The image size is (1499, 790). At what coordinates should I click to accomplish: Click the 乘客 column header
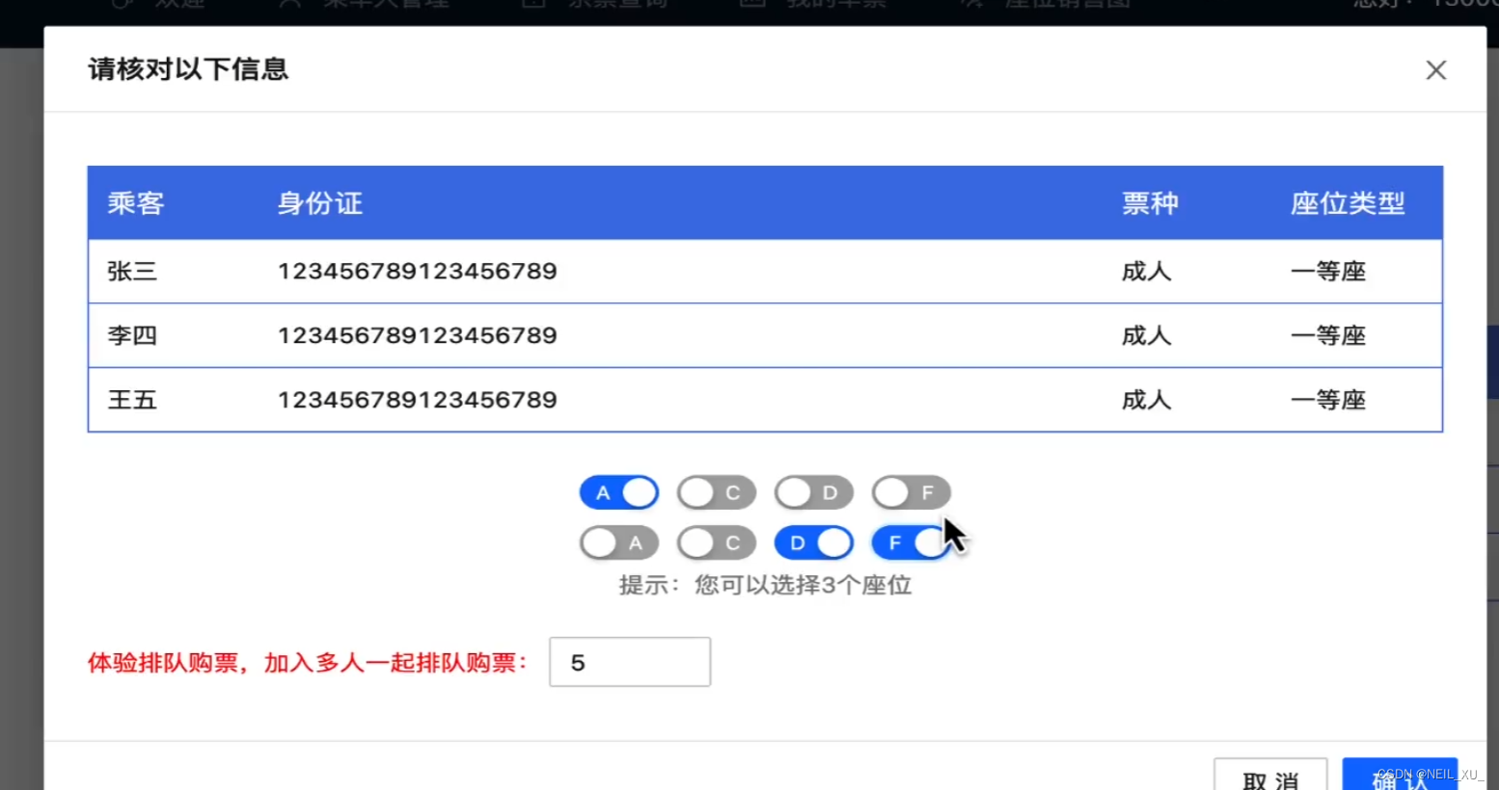click(x=136, y=203)
